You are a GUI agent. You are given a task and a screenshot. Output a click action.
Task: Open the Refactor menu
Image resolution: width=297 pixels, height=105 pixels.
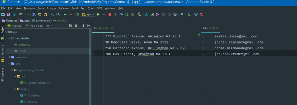click(64, 8)
